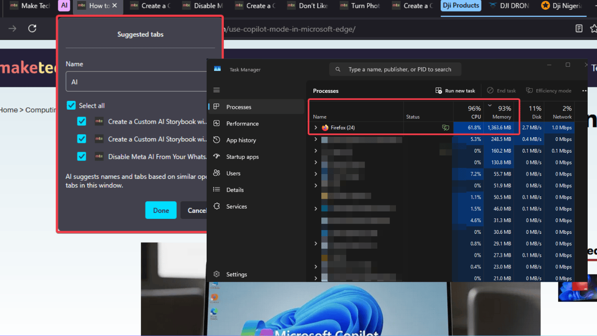This screenshot has width=597, height=336.
Task: Expand the Firefox (24) process group
Action: [x=315, y=127]
